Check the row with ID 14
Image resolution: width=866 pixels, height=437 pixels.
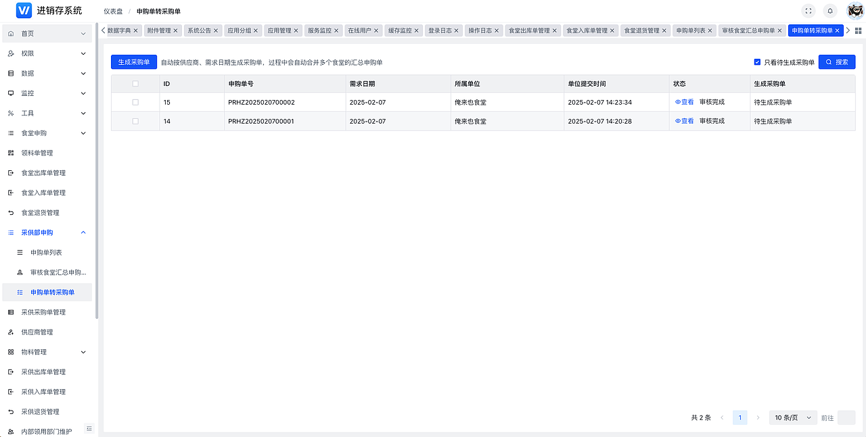[x=135, y=121]
